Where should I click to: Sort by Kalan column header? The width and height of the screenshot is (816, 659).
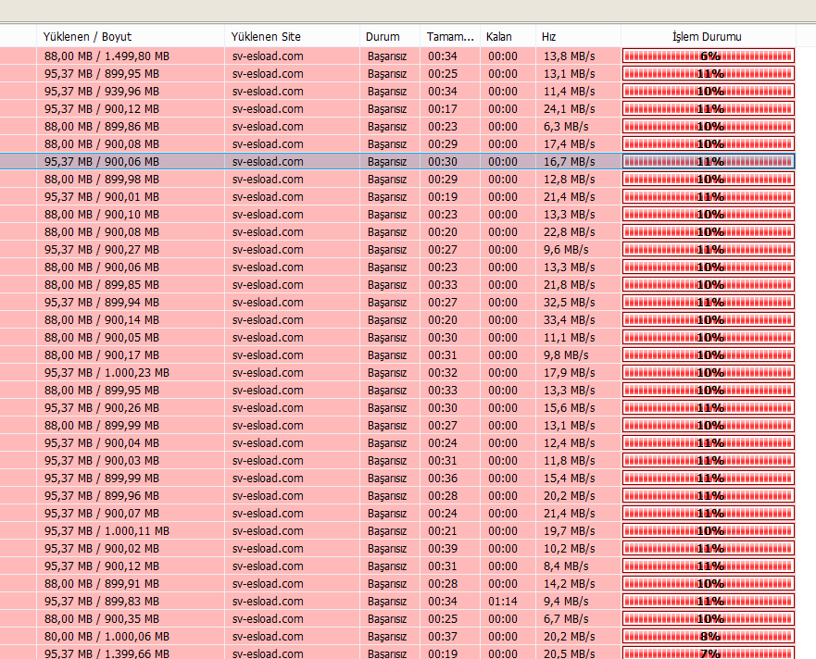pyautogui.click(x=508, y=36)
